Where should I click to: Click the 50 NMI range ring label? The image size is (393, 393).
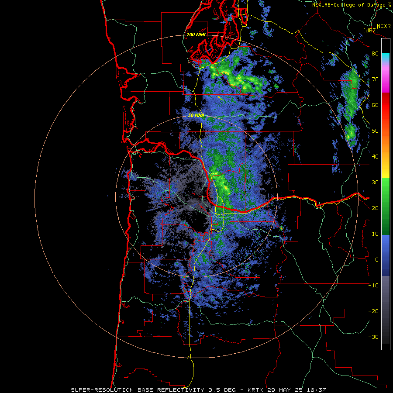click(196, 116)
